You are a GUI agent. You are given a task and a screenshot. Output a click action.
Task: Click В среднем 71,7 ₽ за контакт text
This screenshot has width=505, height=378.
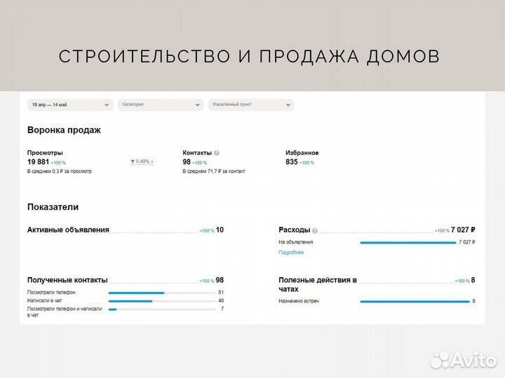click(214, 171)
